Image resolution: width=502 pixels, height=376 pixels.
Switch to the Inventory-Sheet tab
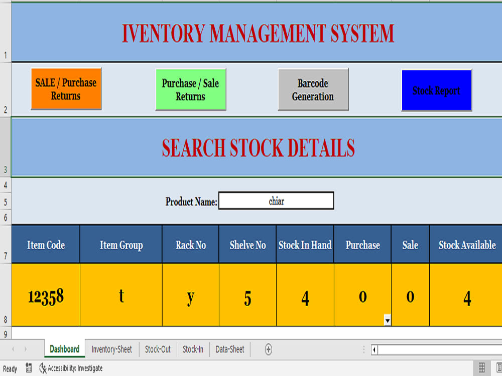[111, 349]
